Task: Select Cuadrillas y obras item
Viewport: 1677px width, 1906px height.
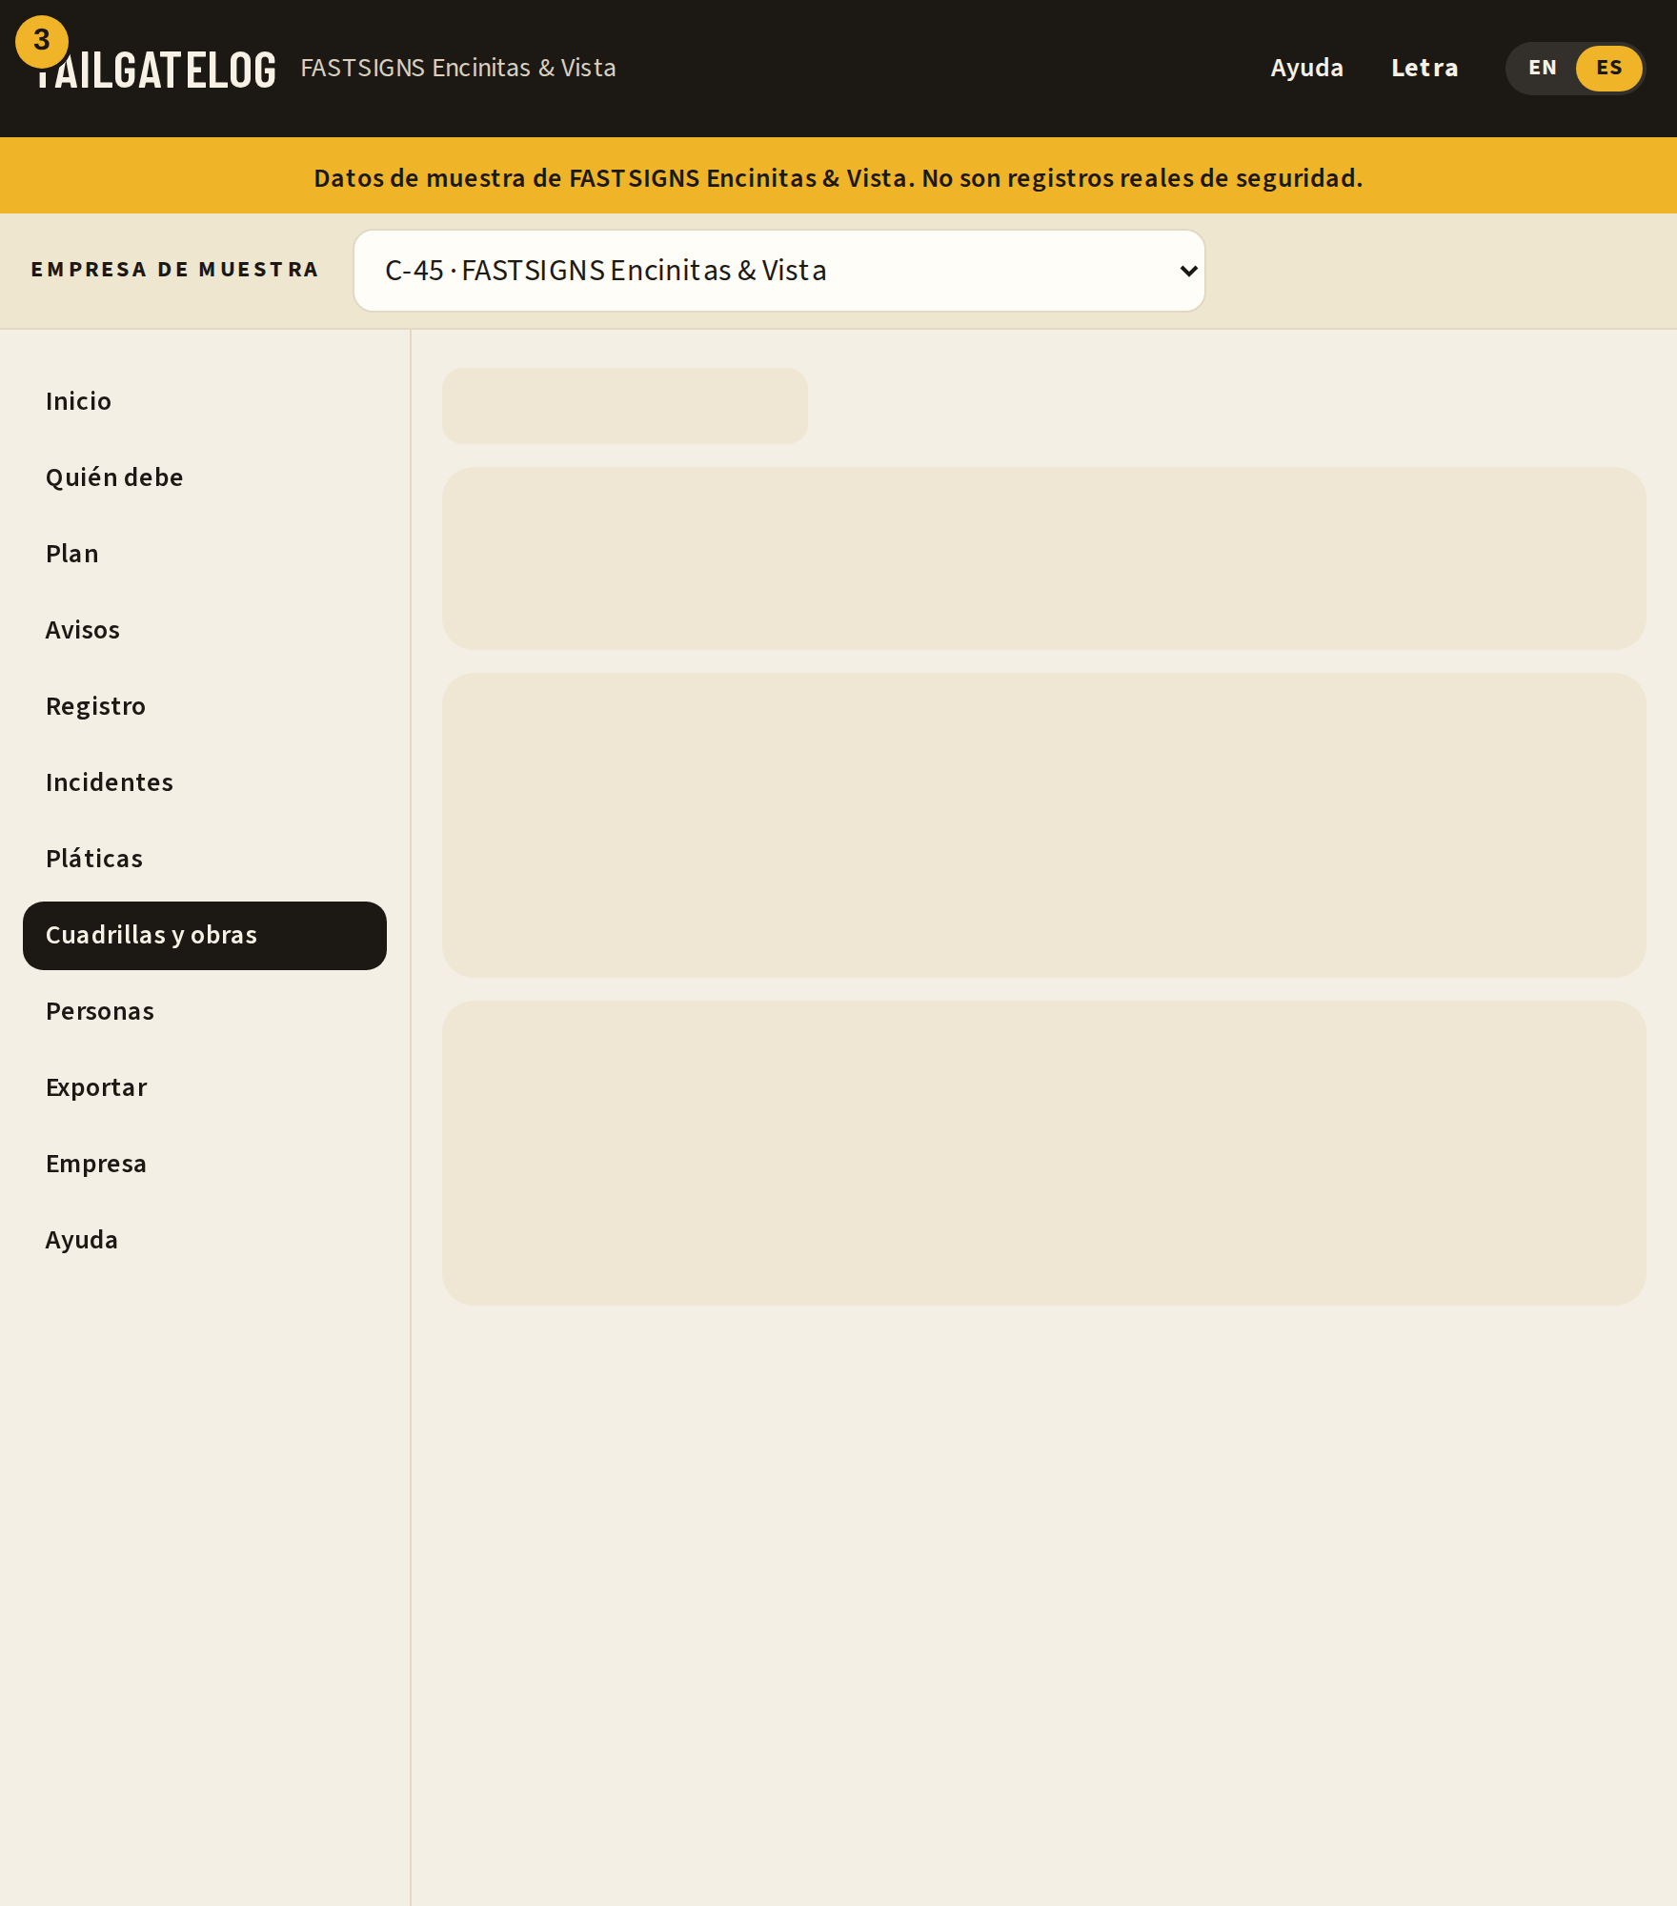Action: [205, 935]
